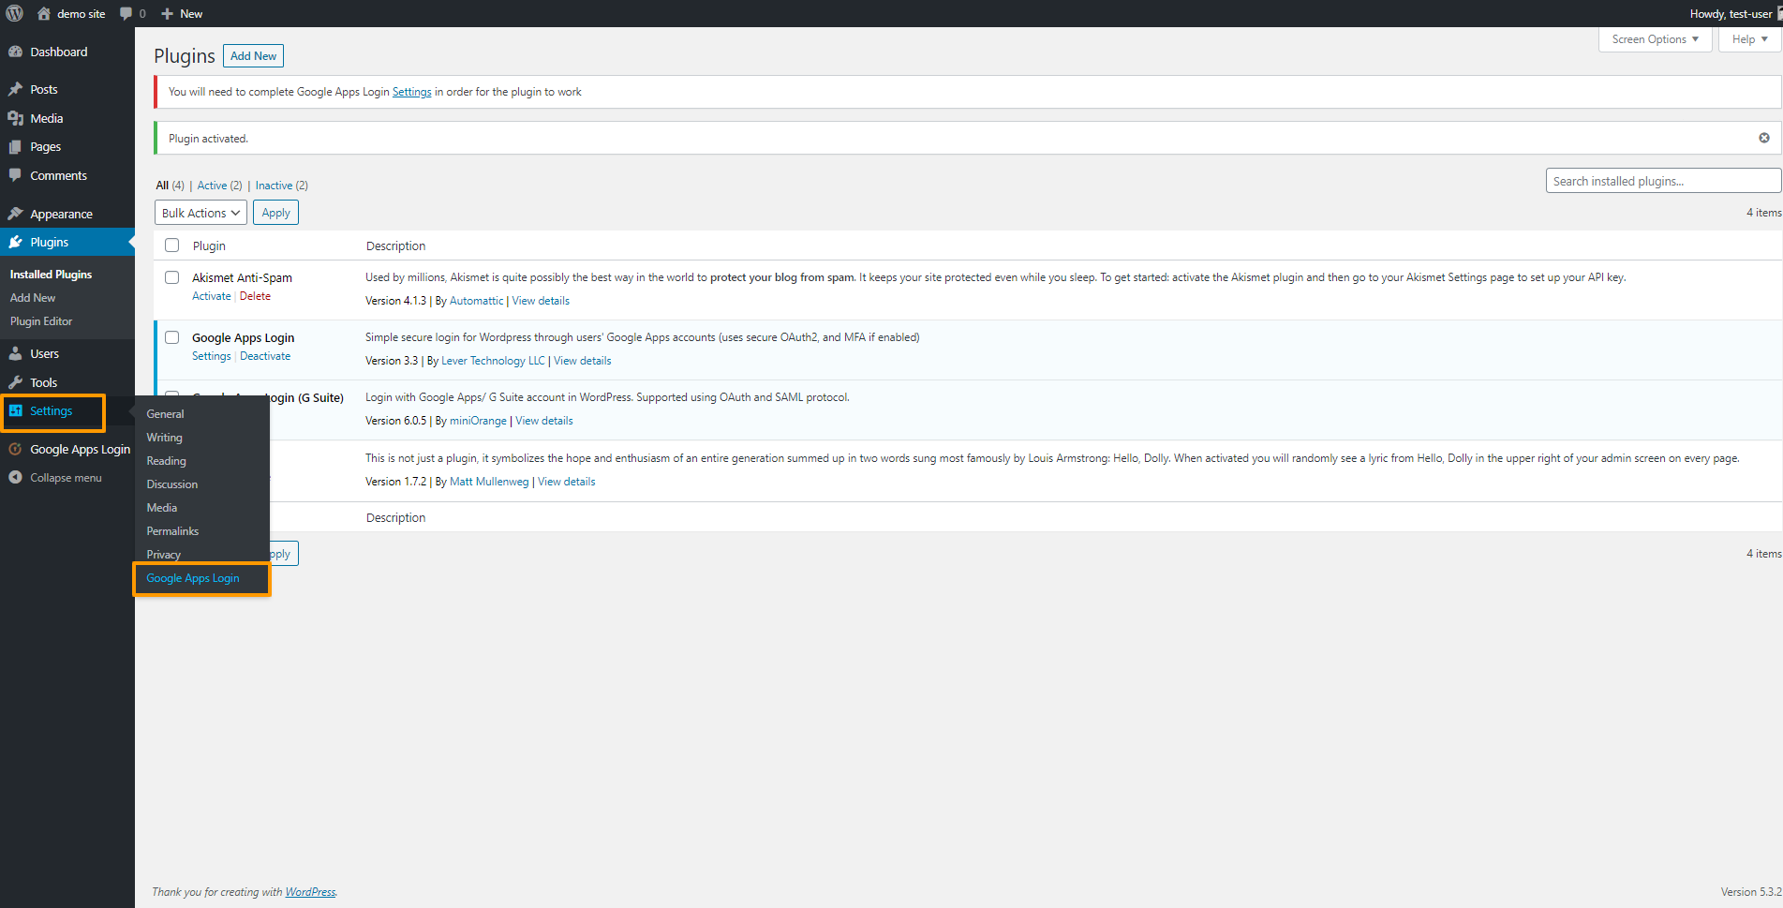Viewport: 1783px width, 908px height.
Task: Click the WordPress footer link
Action: coord(310,892)
